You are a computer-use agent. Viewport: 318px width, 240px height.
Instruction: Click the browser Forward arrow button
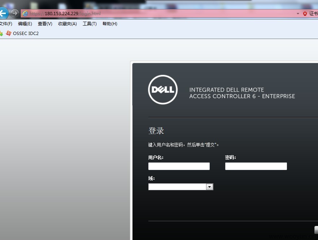pyautogui.click(x=14, y=13)
